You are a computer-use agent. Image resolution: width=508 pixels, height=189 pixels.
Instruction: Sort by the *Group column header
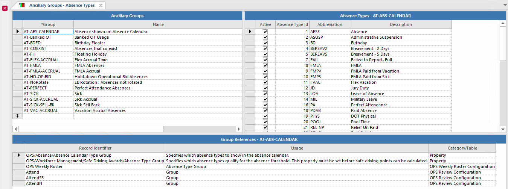(48, 24)
